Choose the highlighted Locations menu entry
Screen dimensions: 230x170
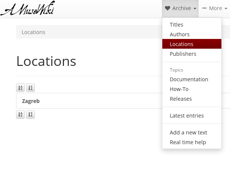(192, 44)
